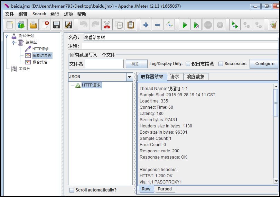Viewport: 280px width, 197px height.
Task: Click the blue plus Expand All icon
Action: click(x=146, y=25)
